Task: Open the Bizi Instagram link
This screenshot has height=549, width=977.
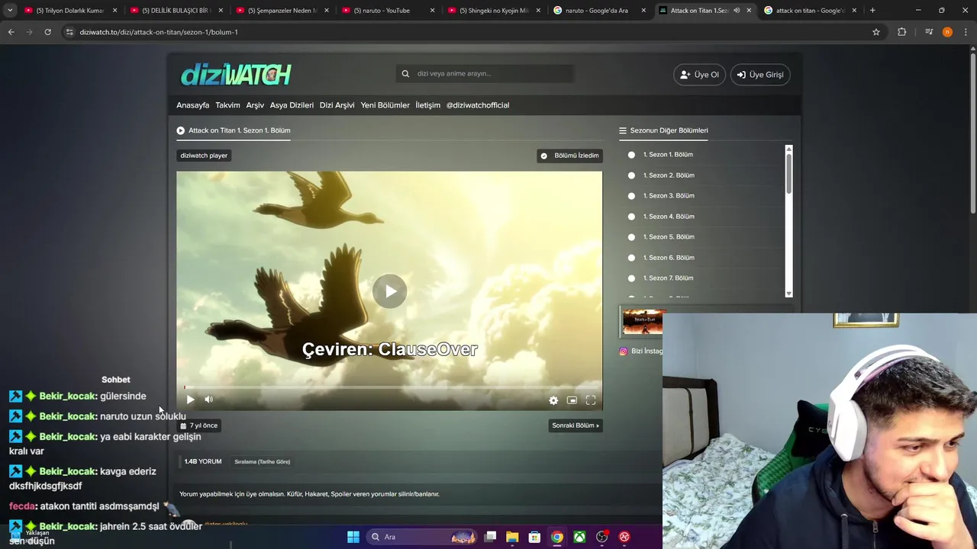Action: [x=641, y=352]
